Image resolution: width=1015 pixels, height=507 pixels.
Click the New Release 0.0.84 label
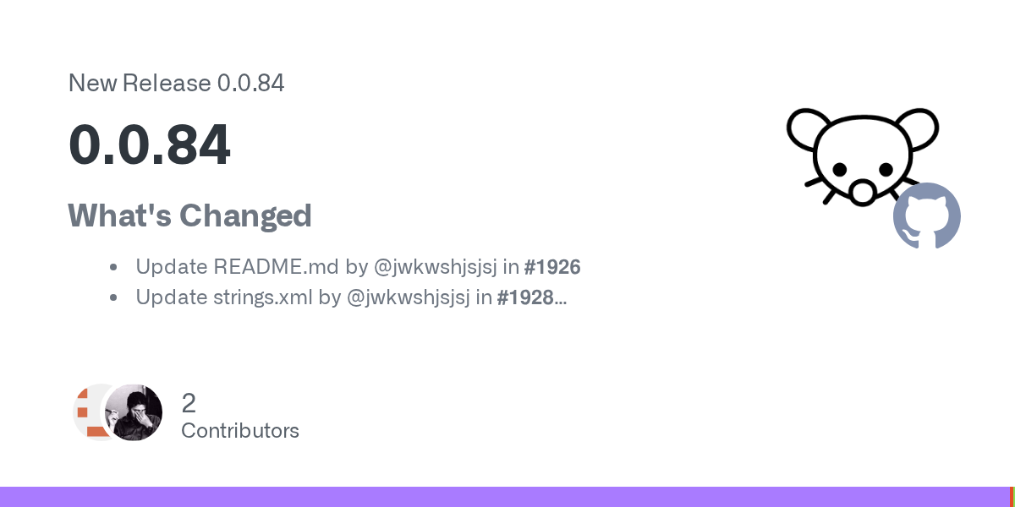click(176, 83)
